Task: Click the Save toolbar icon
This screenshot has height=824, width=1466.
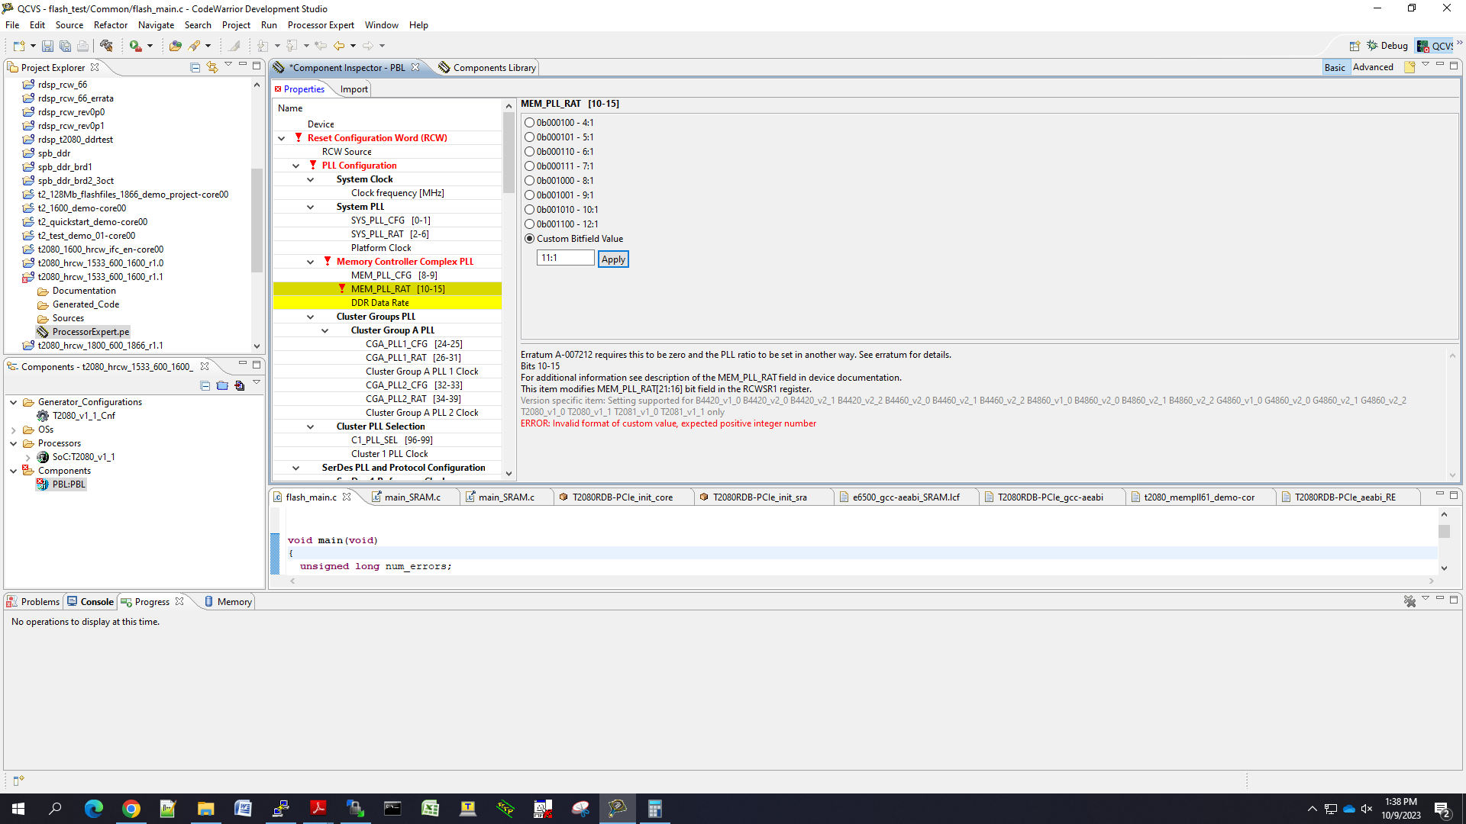Action: [47, 46]
